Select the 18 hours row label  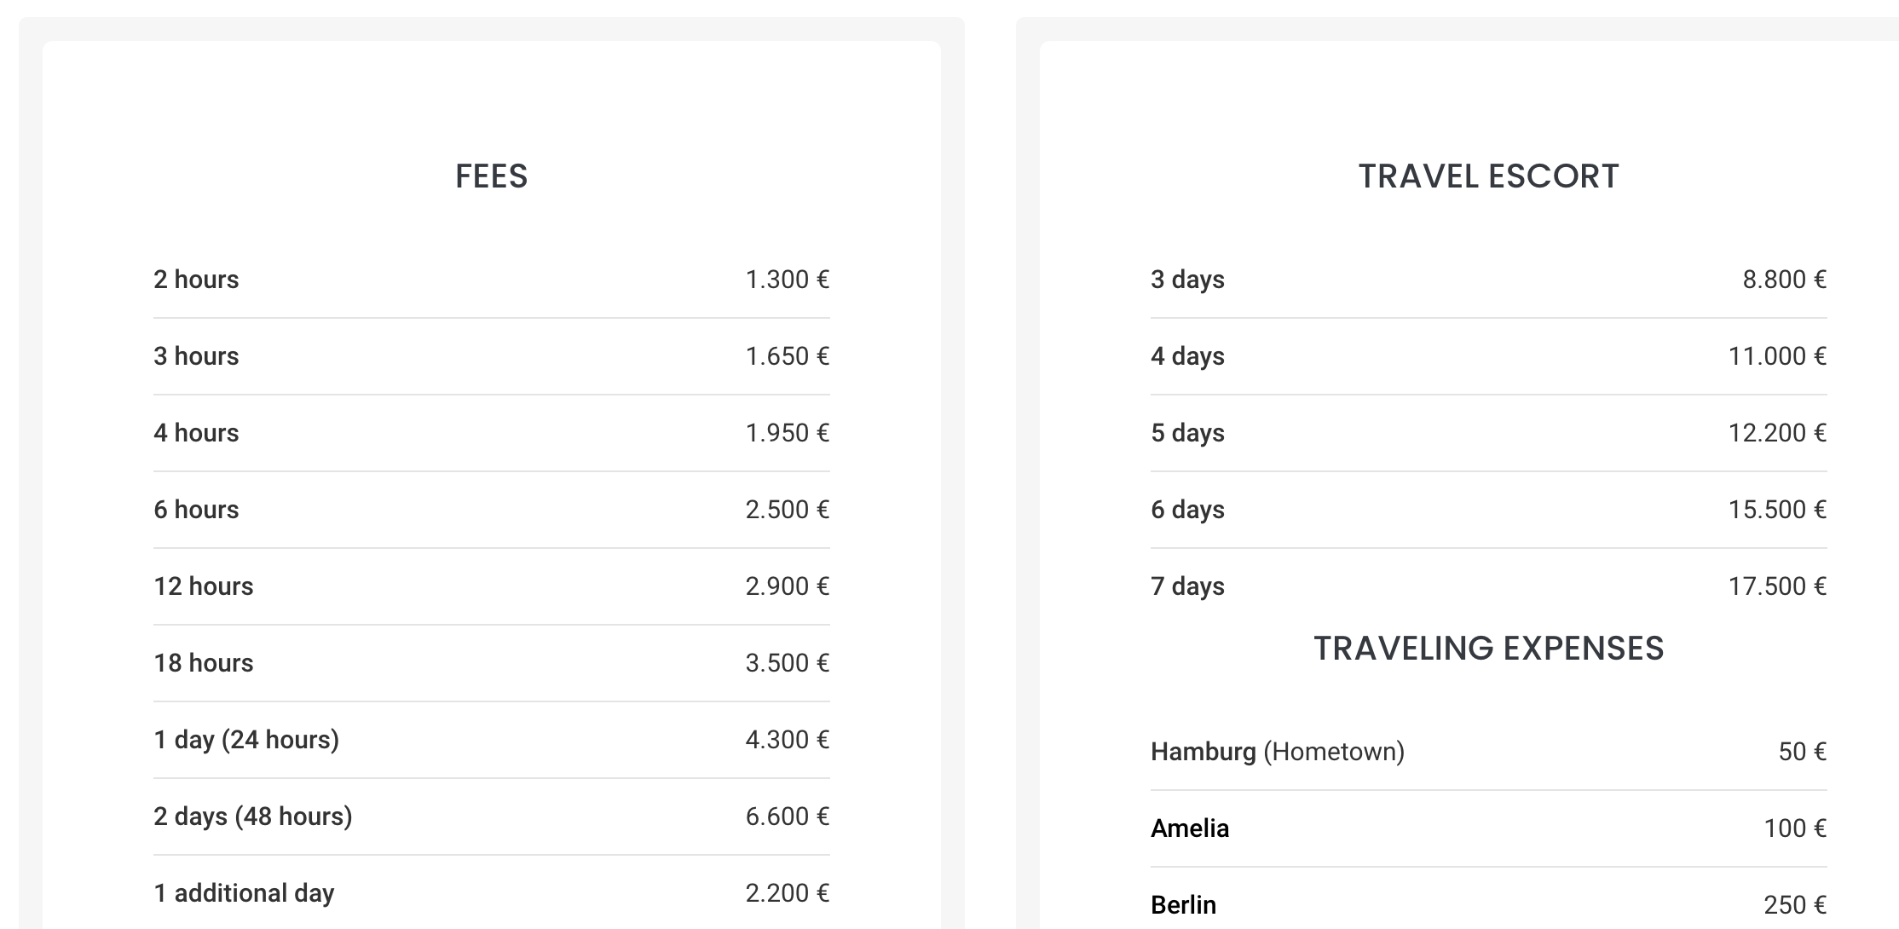click(x=204, y=663)
